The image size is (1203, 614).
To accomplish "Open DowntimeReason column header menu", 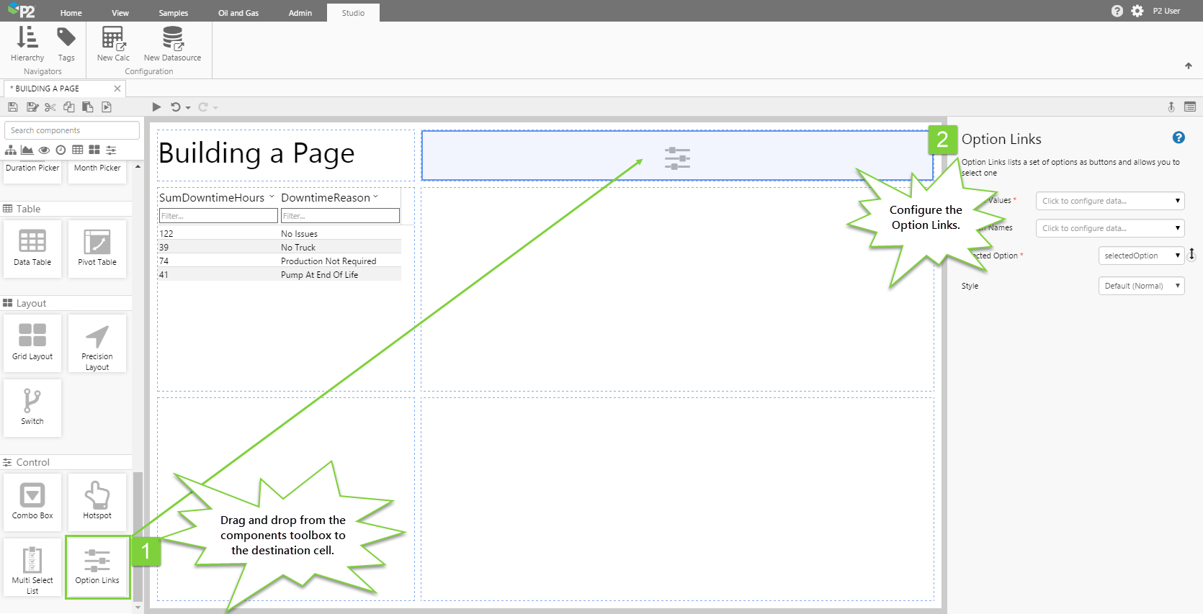I will pyautogui.click(x=376, y=197).
